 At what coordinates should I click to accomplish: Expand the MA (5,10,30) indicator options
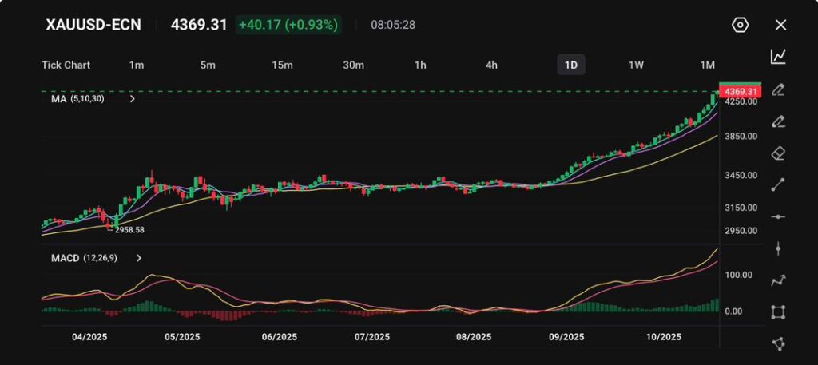point(133,99)
